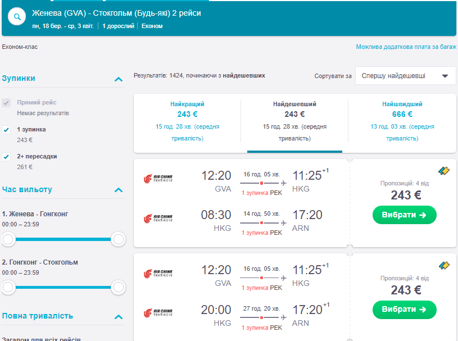The height and width of the screenshot is (341, 458).
Task: Switch to the "Найкращий" tab
Action: coord(187,121)
